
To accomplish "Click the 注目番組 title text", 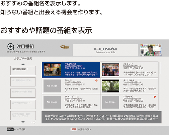I will 25,47.
